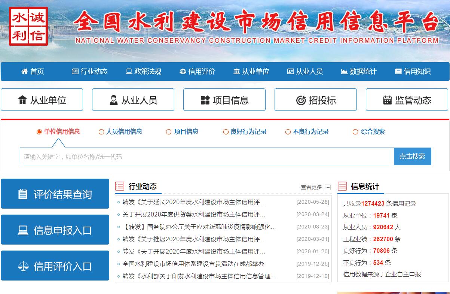This screenshot has height=294, width=450.
Task: Open the news about 成都举办 宣贯活动
Action: pyautogui.click(x=193, y=264)
